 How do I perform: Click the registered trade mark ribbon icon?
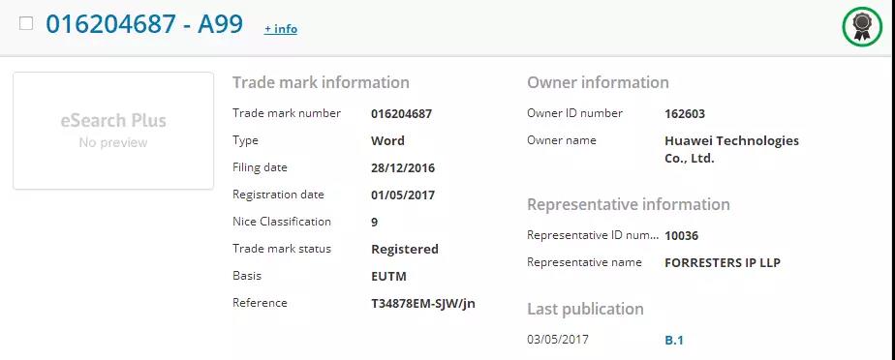[x=862, y=26]
